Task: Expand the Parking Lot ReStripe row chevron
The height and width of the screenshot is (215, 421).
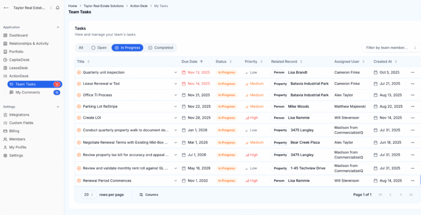Action: coord(175,107)
